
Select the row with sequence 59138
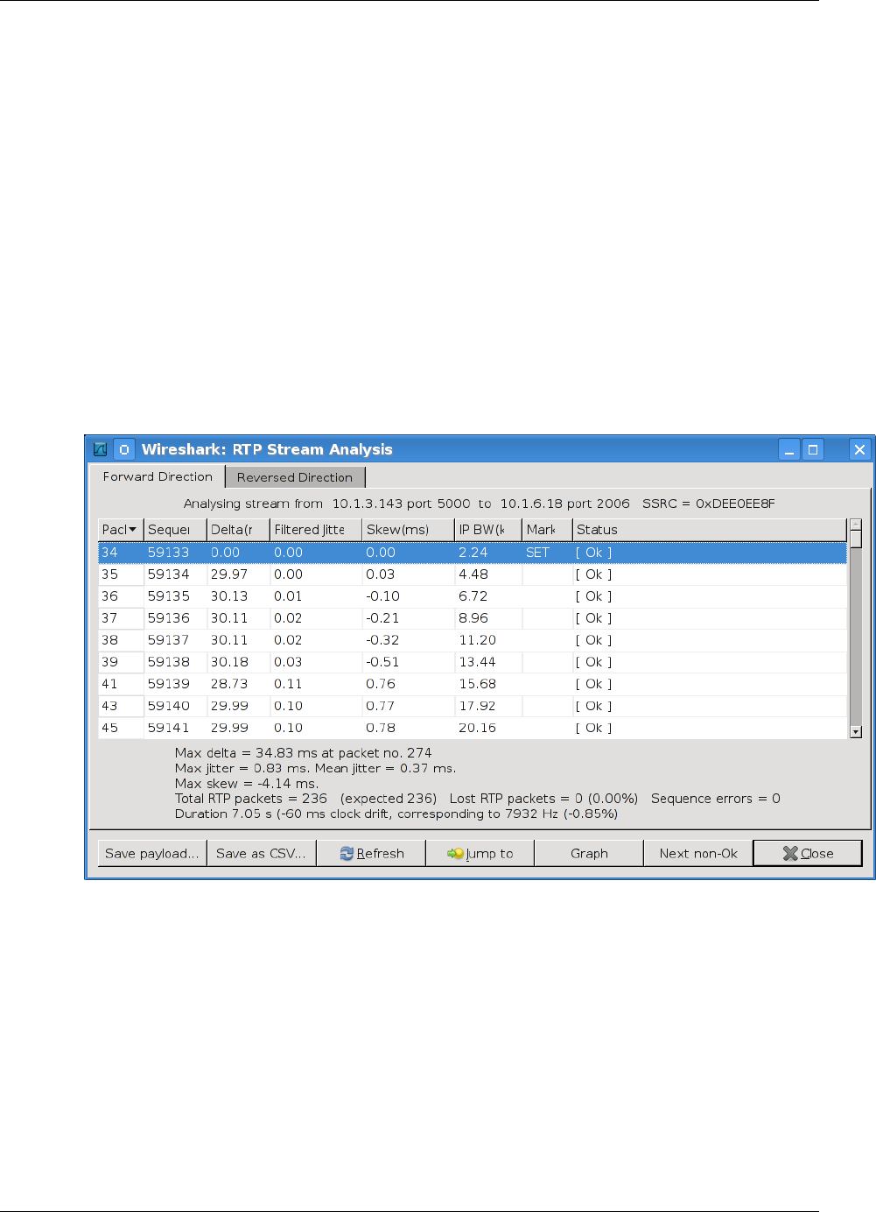[473, 662]
